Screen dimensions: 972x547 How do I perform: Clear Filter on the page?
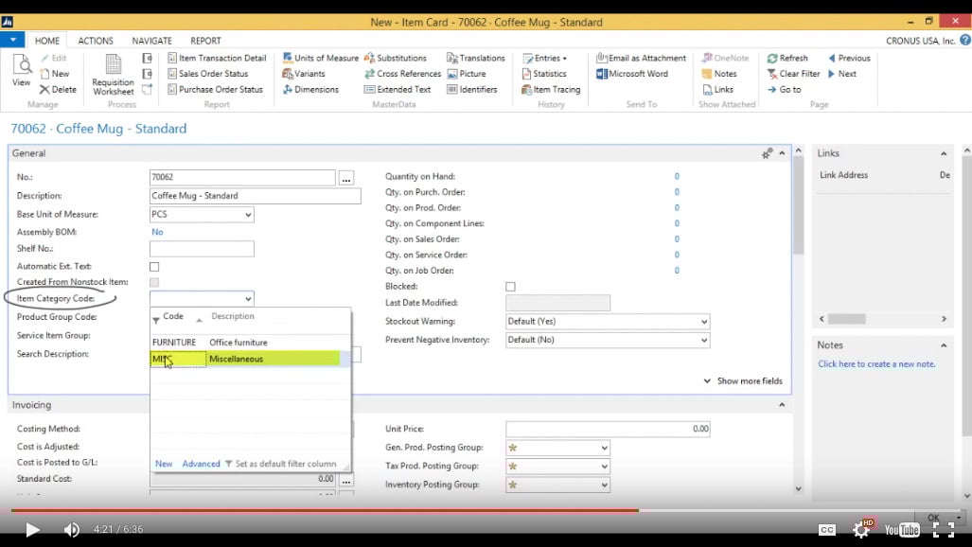[x=793, y=73]
